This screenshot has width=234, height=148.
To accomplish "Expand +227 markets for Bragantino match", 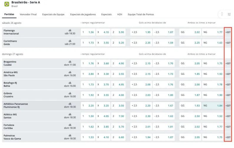I will pos(228,64).
